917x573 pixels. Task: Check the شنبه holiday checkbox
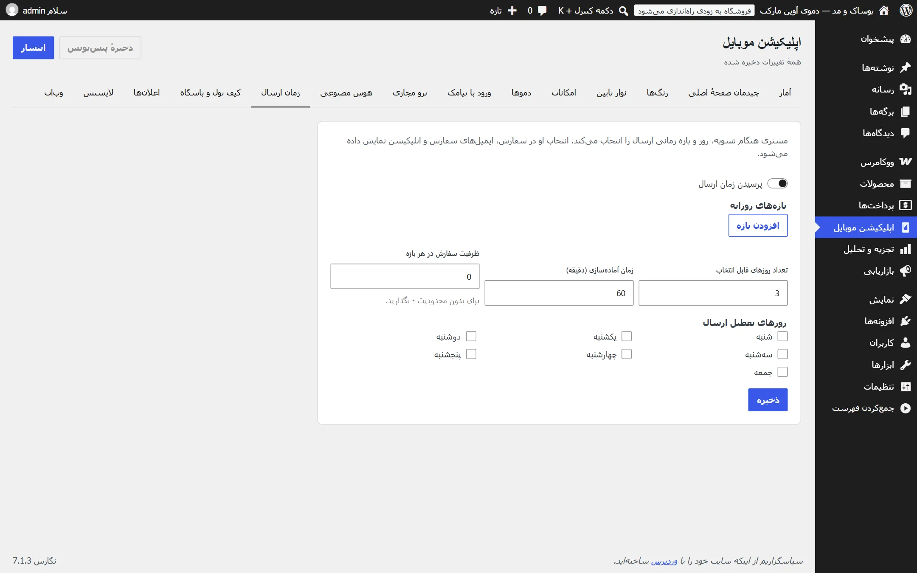(782, 336)
